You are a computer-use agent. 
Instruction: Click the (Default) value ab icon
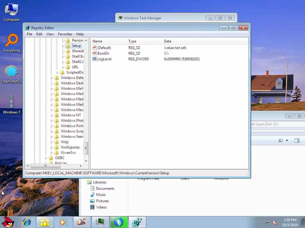click(94, 47)
